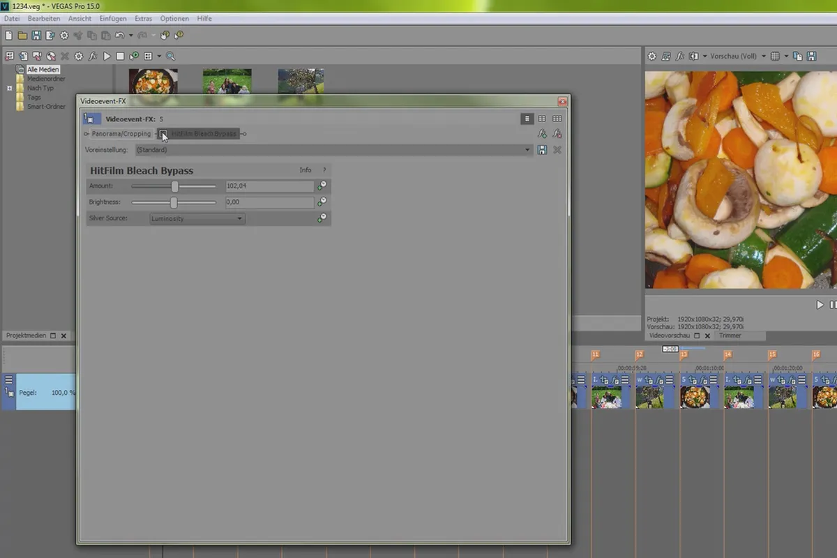Click the remove selected plug-in icon

pos(557,133)
